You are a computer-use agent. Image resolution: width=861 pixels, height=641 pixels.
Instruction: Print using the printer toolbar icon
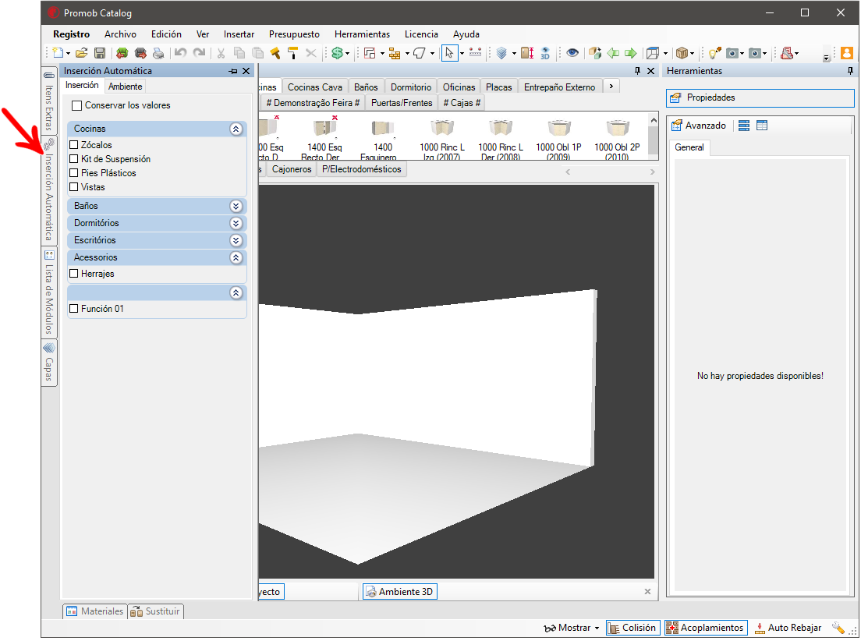[x=158, y=53]
